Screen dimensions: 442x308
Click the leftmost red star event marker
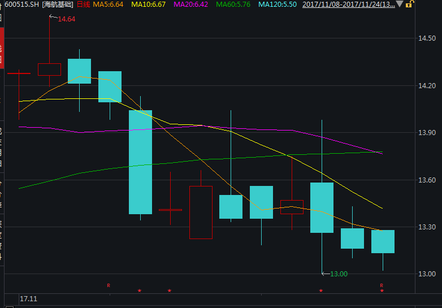click(140, 291)
